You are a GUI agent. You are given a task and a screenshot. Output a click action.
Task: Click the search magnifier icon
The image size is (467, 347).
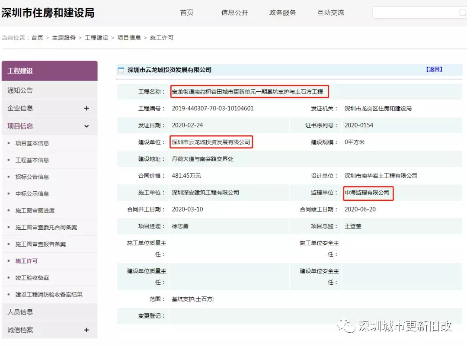pyautogui.click(x=462, y=13)
